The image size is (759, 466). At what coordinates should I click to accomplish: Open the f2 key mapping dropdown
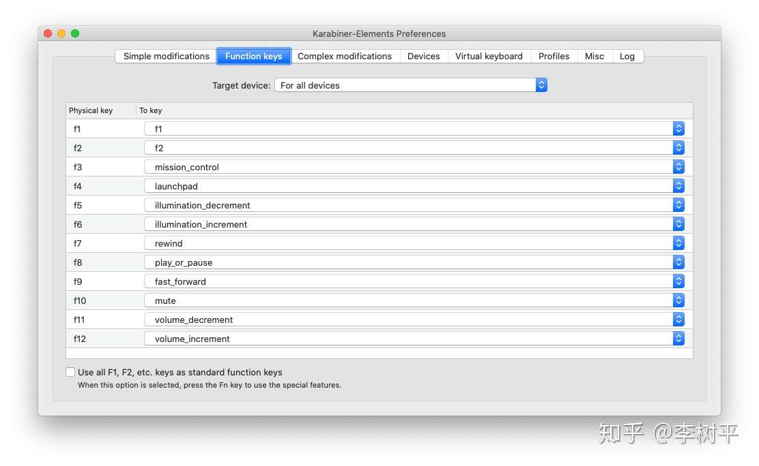678,147
